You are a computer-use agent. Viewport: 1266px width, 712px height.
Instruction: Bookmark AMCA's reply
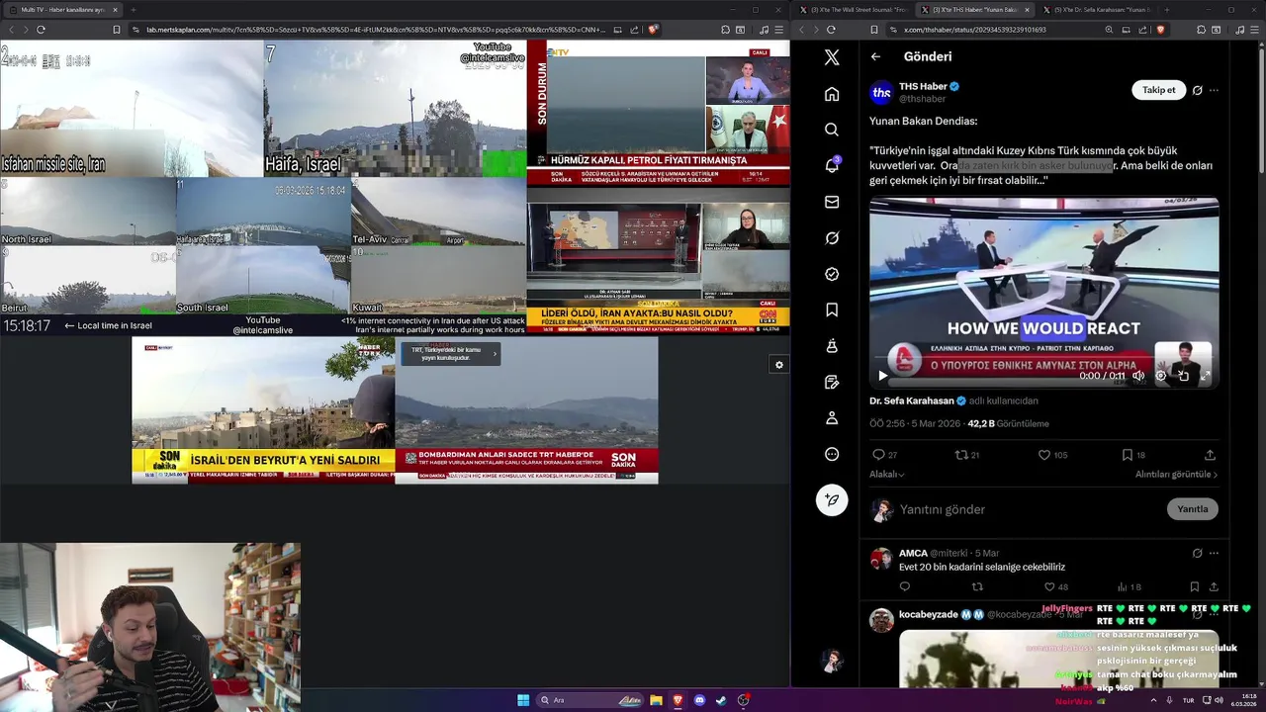1195,586
